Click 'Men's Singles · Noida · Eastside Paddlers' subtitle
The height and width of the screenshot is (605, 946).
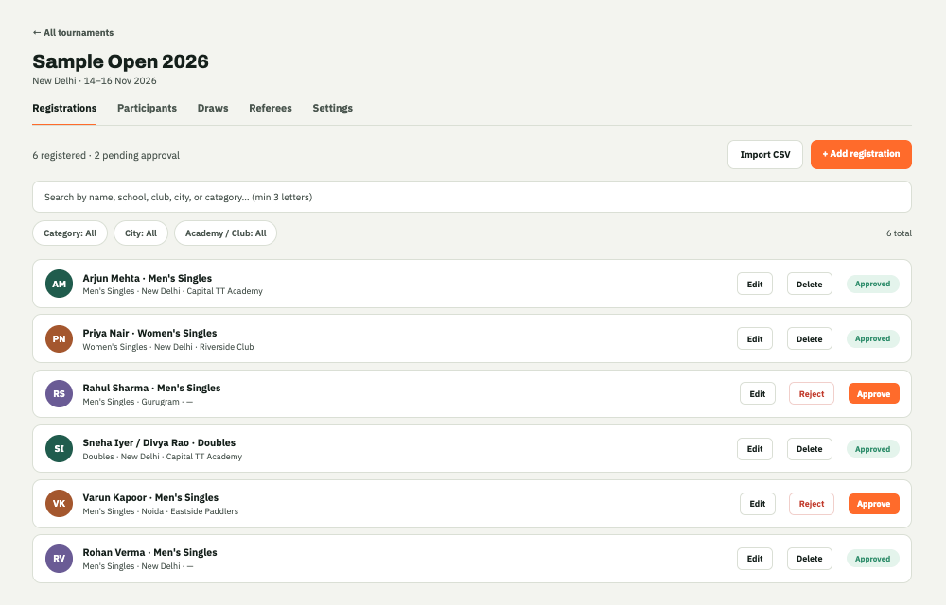[161, 511]
